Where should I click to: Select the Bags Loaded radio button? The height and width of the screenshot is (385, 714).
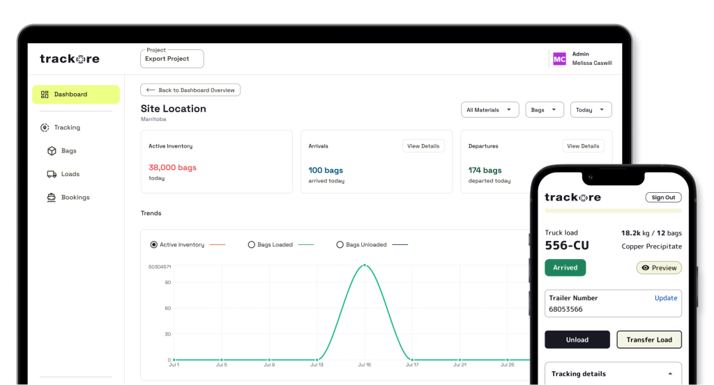[252, 245]
